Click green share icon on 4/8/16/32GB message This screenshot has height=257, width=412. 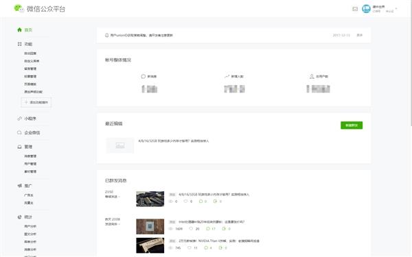[215, 201]
